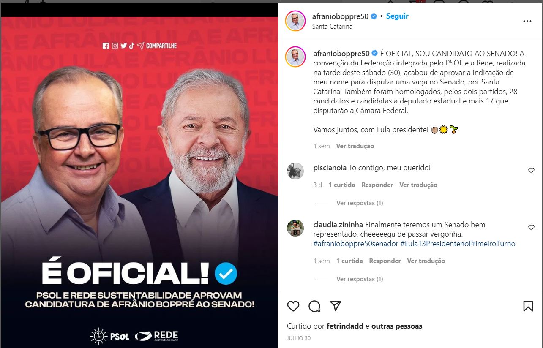Open hashtag #afranioboppre50senador
The height and width of the screenshot is (348, 543).
[356, 244]
